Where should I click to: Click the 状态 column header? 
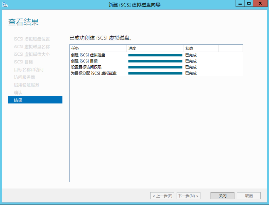201,48
